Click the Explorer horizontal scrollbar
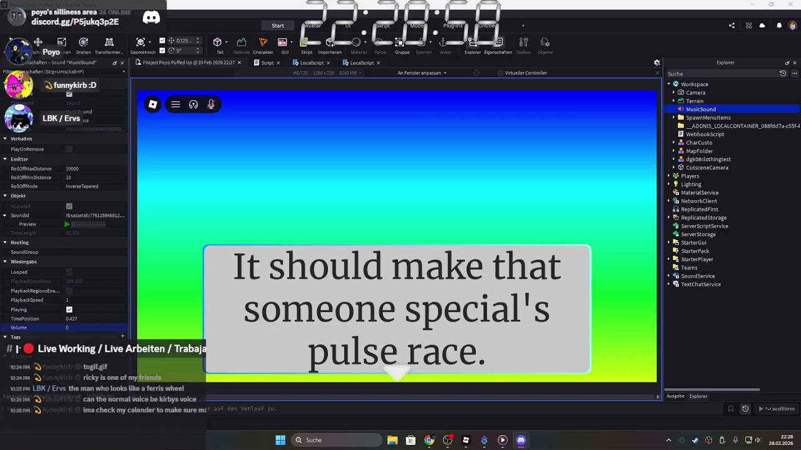801x450 pixels. coord(712,389)
